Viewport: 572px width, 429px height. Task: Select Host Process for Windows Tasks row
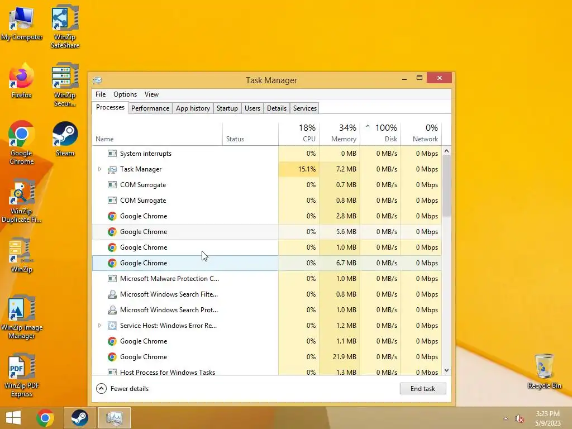coord(266,371)
